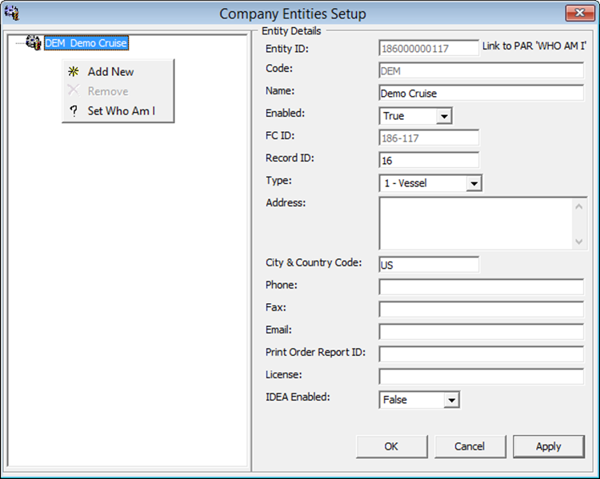Screen dimensions: 600x479
Task: Open the IDEA Enabled dropdown arrow
Action: [x=452, y=400]
